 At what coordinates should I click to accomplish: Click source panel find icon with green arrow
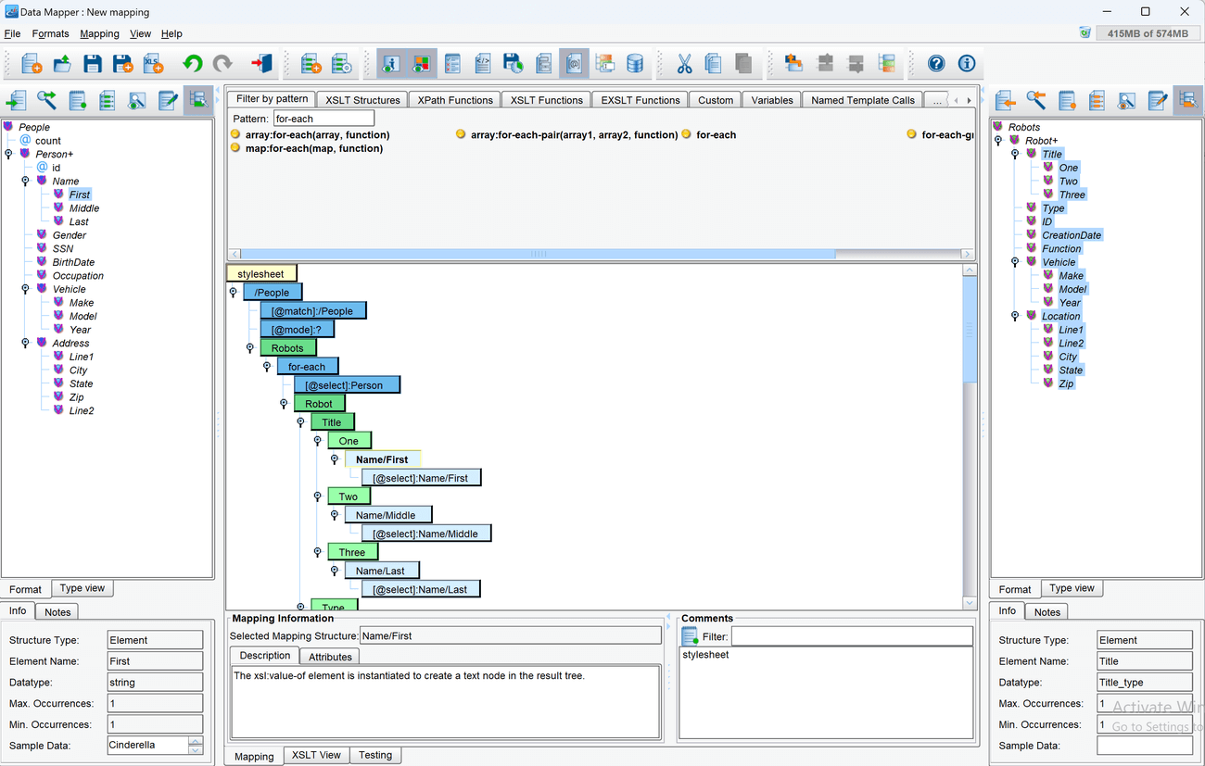[46, 100]
